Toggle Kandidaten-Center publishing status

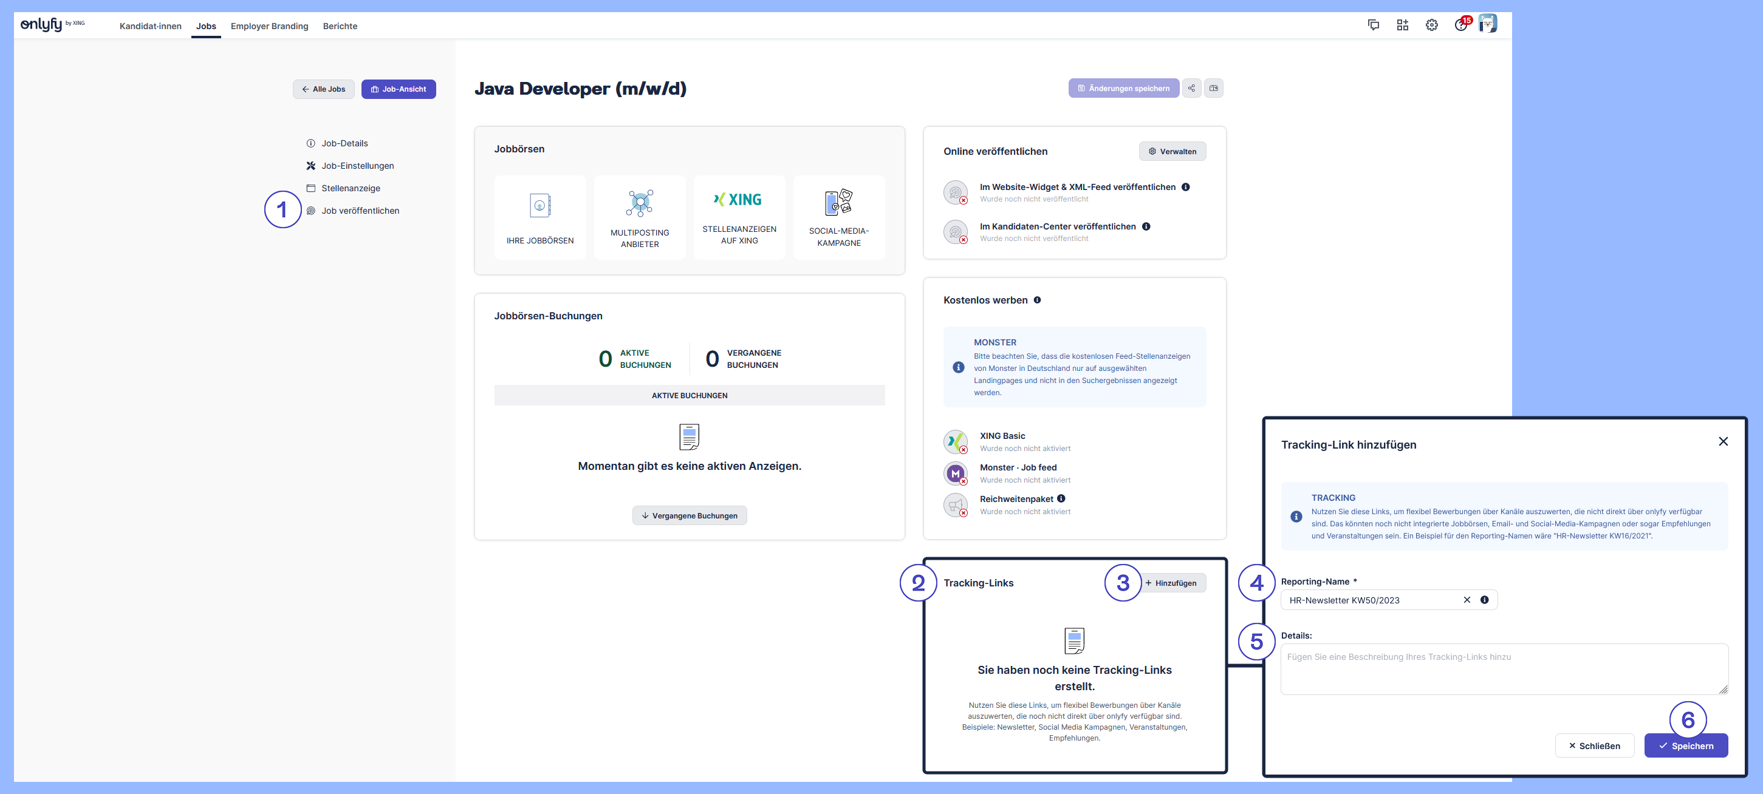pos(956,232)
